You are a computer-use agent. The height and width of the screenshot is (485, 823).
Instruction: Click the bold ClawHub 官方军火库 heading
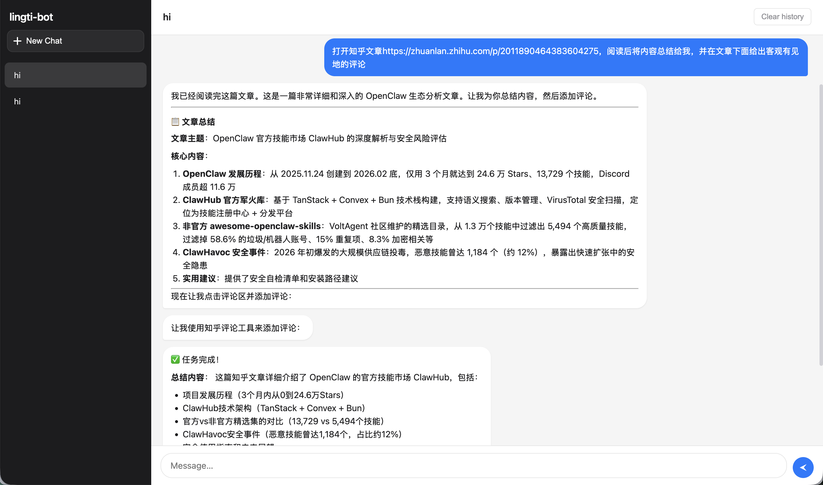click(224, 200)
